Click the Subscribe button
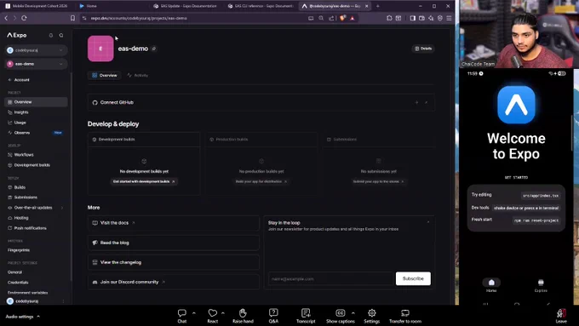579x326 pixels. point(413,278)
